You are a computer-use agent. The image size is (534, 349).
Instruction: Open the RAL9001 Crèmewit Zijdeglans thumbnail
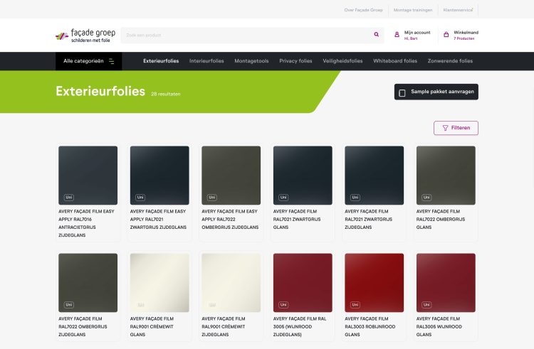[x=231, y=283]
